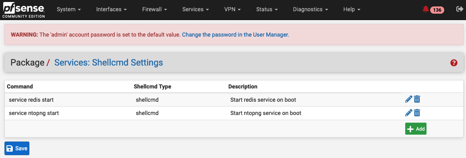Edit the service ntopng start command
This screenshot has width=466, height=158.
tap(409, 113)
